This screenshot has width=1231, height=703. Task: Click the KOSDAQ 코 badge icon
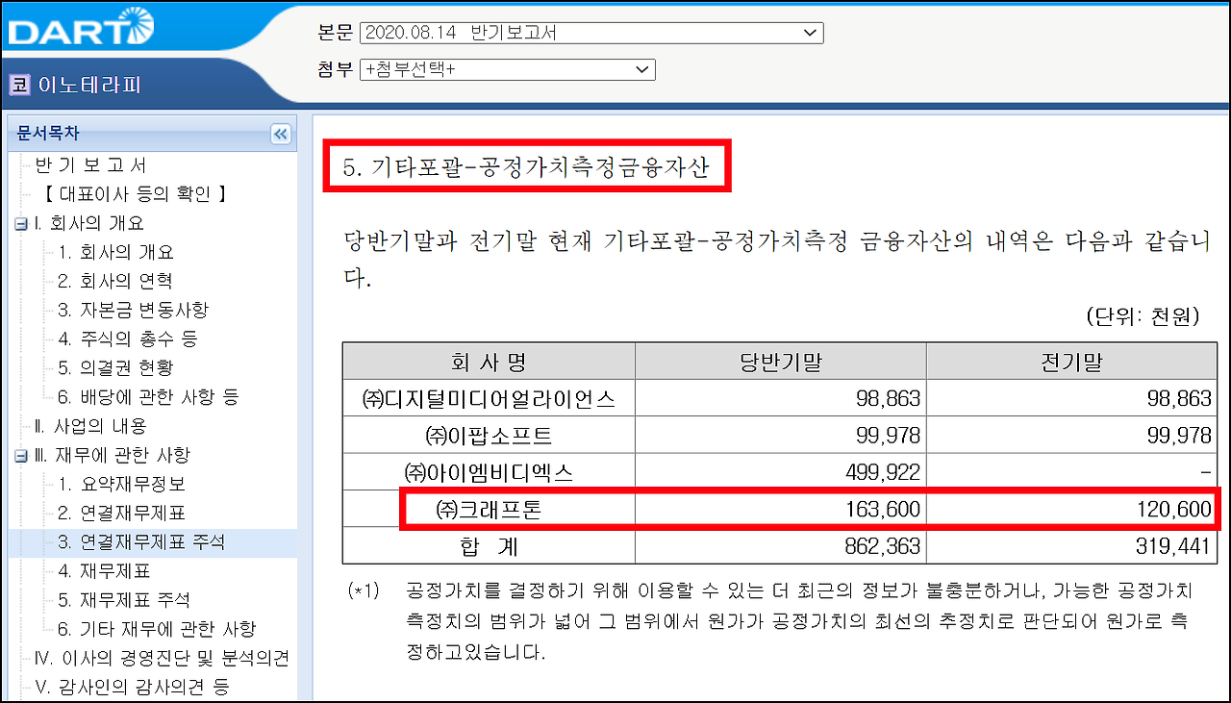click(x=19, y=85)
